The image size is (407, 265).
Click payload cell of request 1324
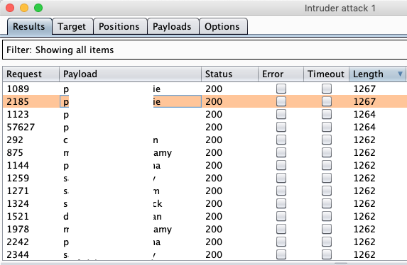click(x=130, y=203)
